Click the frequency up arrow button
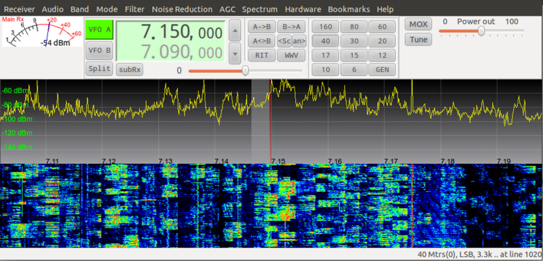543x261 pixels. click(x=235, y=30)
